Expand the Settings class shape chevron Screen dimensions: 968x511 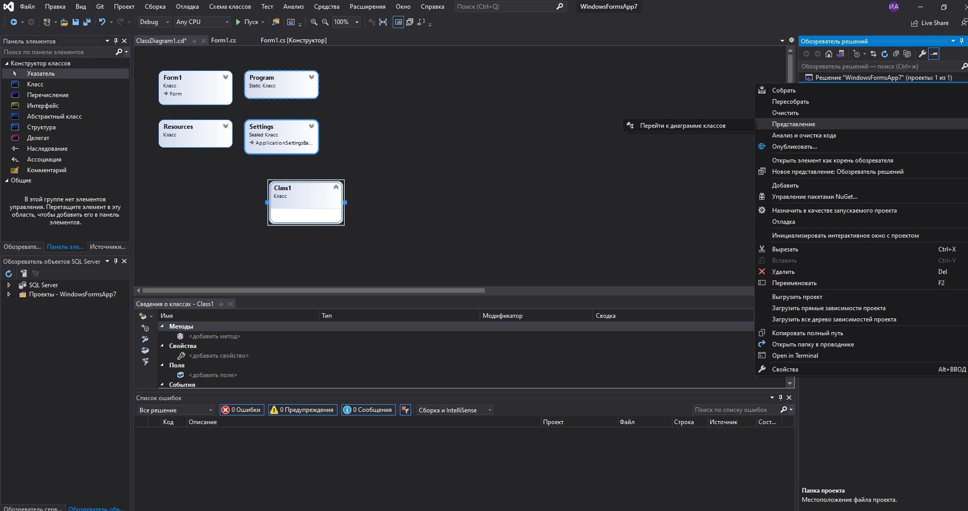pos(311,126)
